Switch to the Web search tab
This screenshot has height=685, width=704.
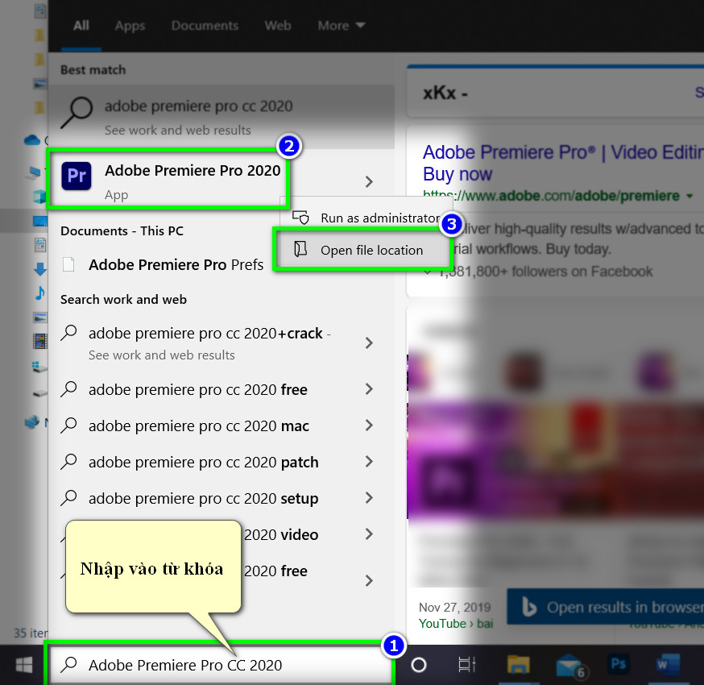pos(278,26)
